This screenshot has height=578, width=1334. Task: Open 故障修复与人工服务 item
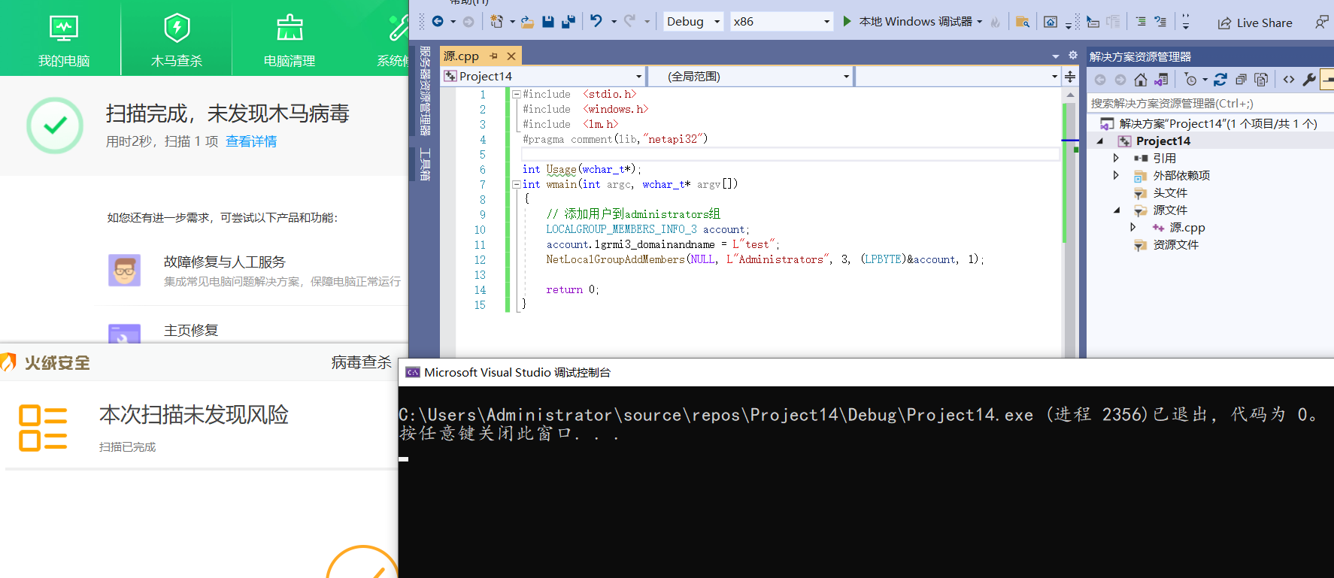click(225, 262)
